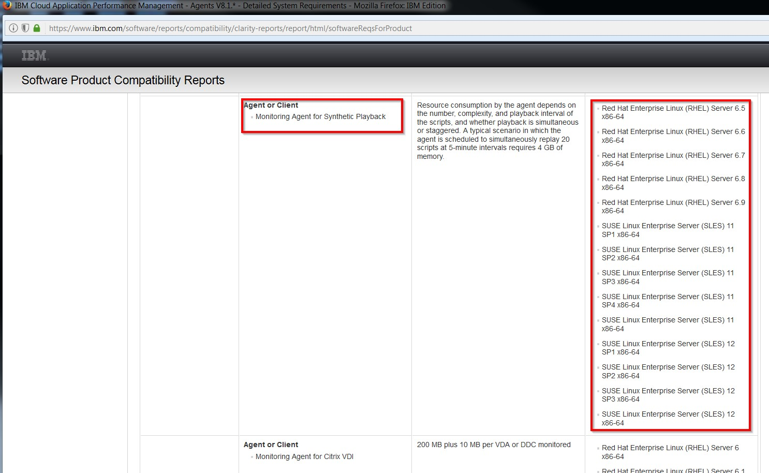Screen dimensions: 769x473
Task: Select SLES 12 SP2 x86-64 entry
Action: tap(668, 372)
